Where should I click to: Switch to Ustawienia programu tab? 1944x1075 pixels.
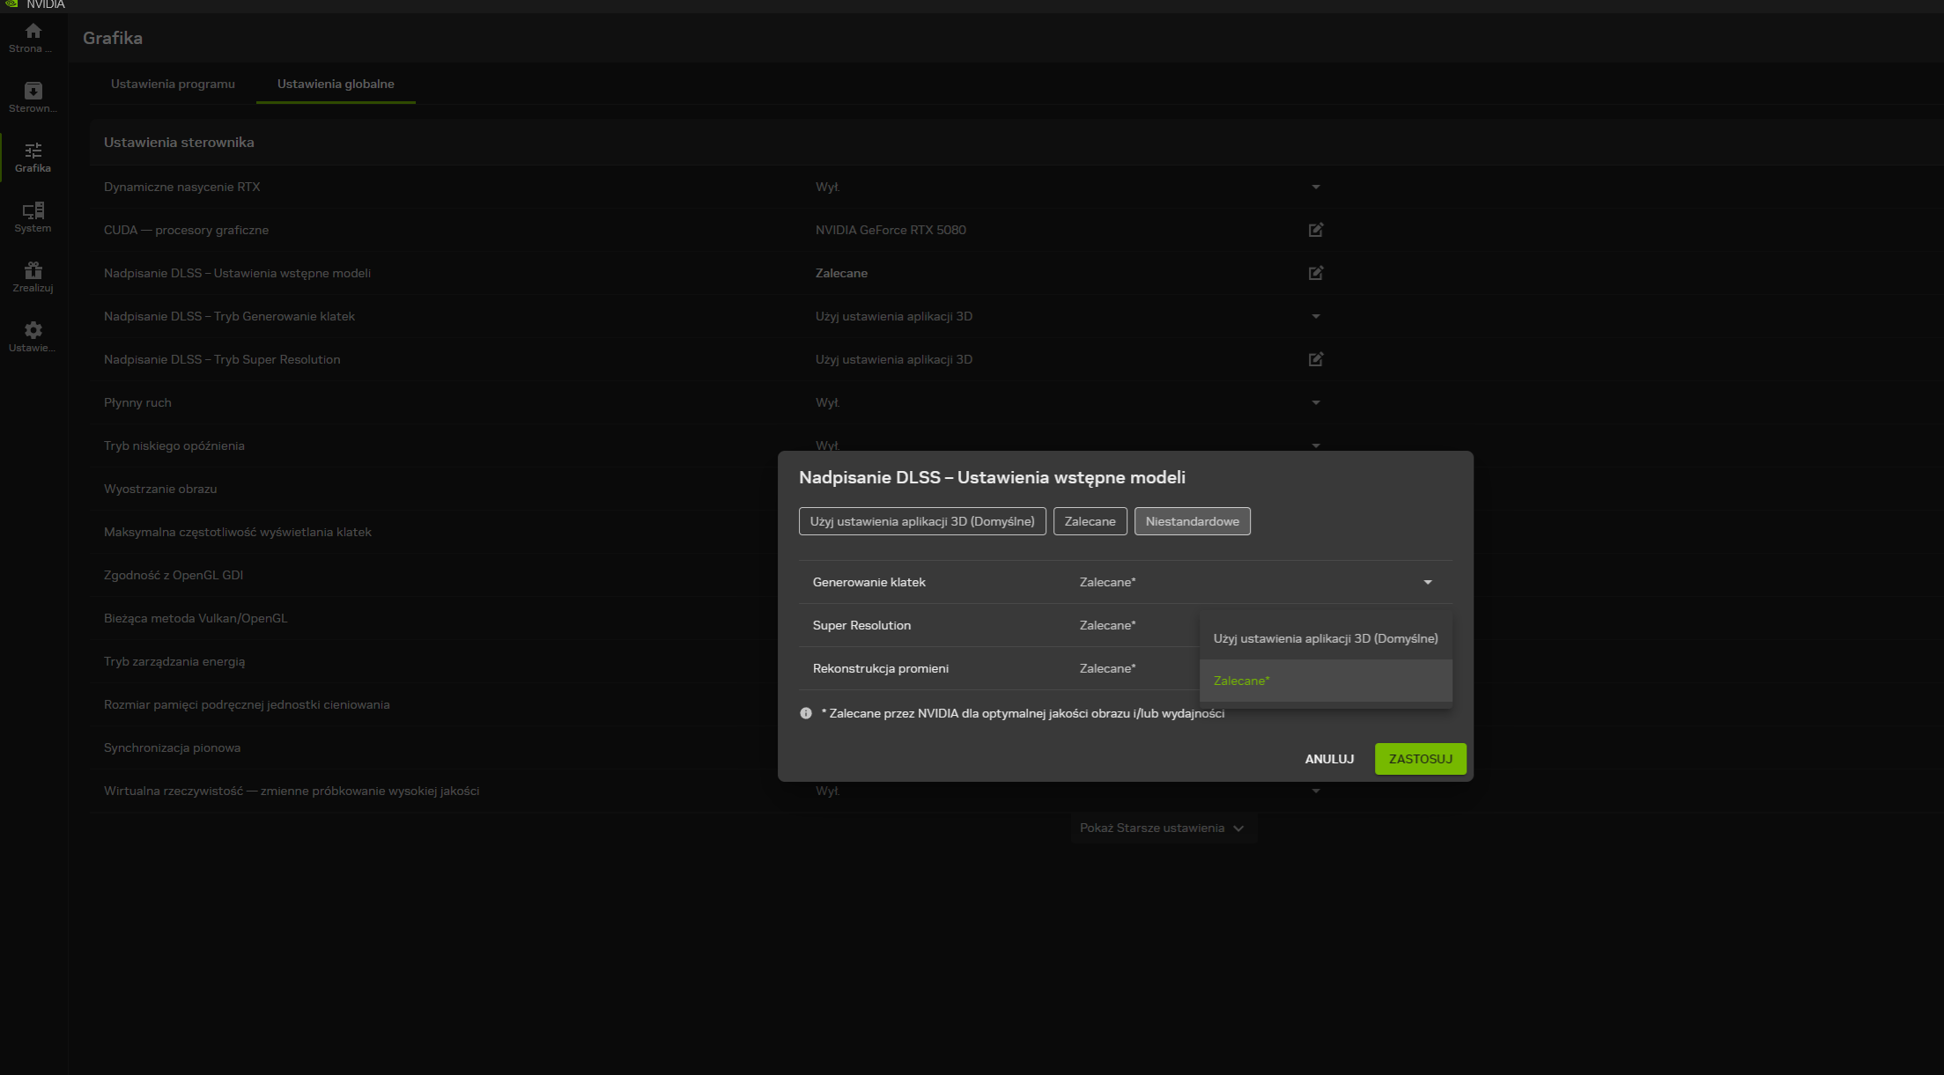tap(173, 84)
